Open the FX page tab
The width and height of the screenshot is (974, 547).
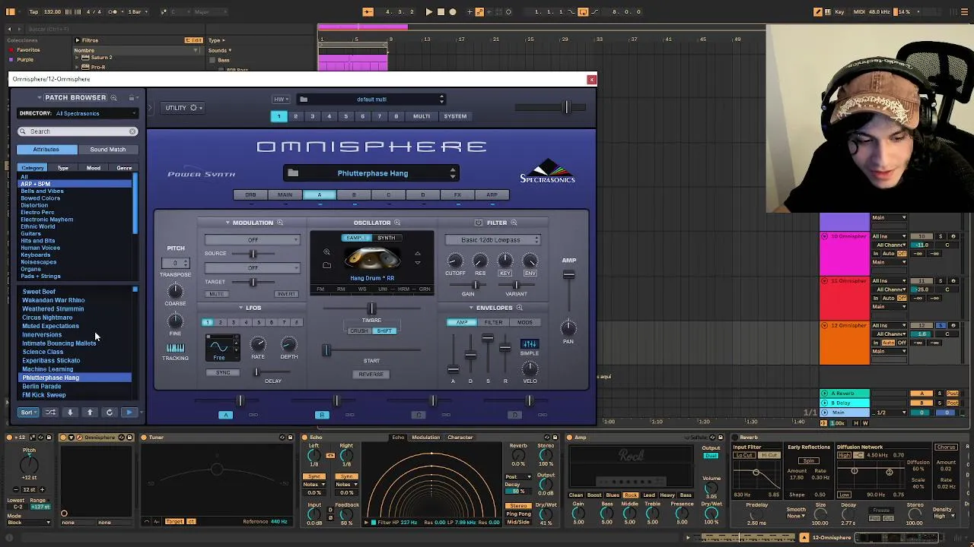(457, 195)
